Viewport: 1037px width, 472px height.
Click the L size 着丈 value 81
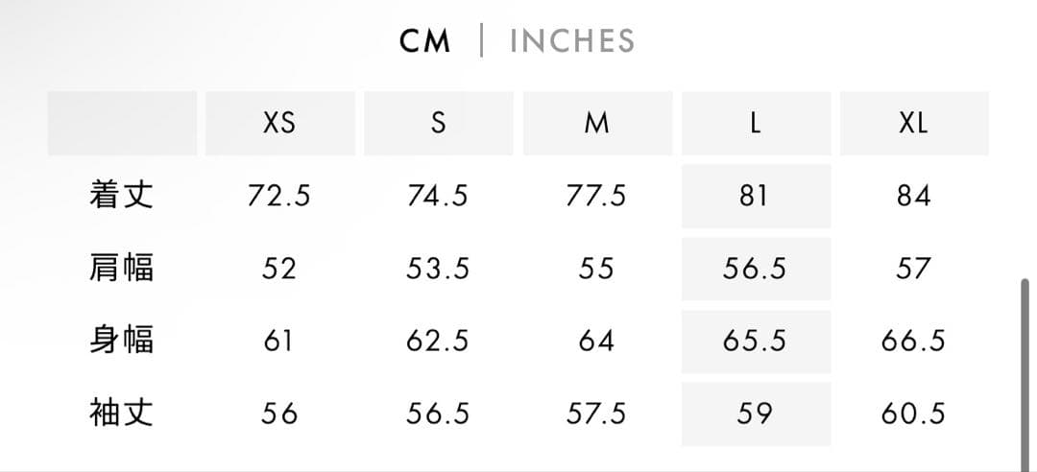[x=755, y=196]
